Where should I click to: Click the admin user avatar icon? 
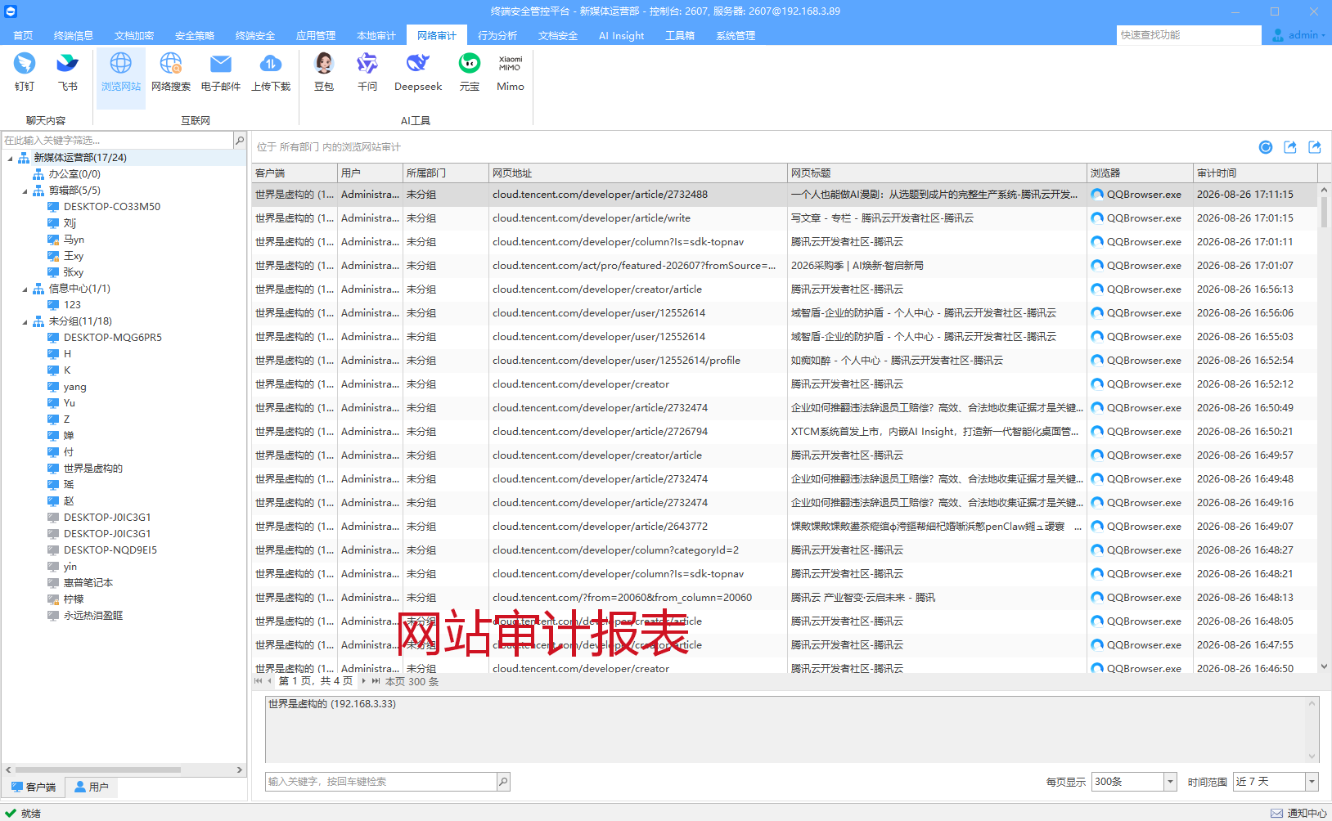(x=1278, y=35)
